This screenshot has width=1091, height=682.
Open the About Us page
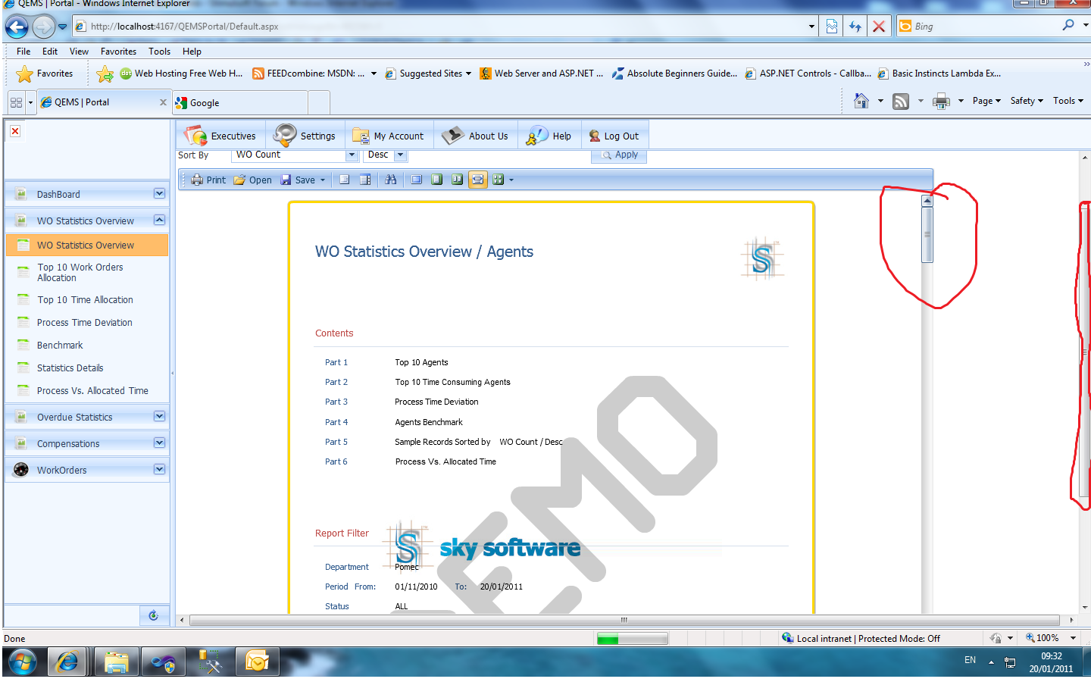pos(477,136)
